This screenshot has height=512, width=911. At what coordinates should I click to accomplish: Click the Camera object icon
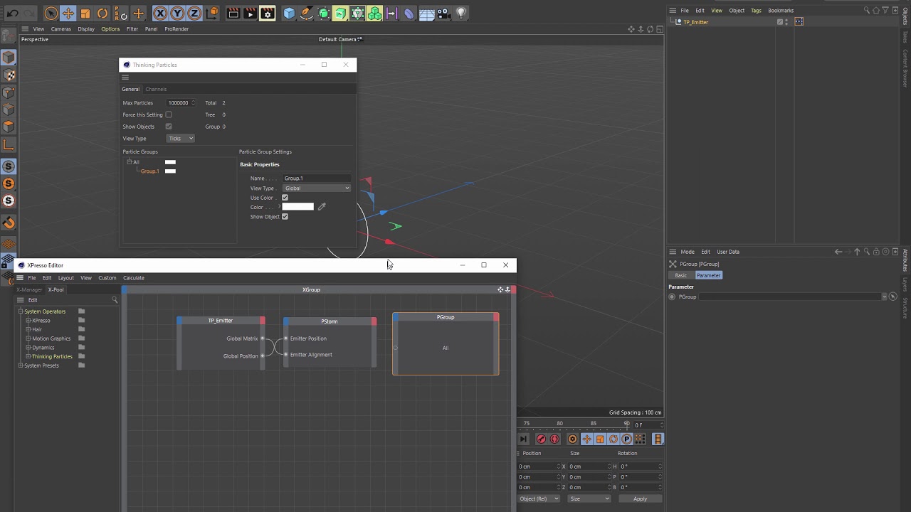[x=443, y=13]
